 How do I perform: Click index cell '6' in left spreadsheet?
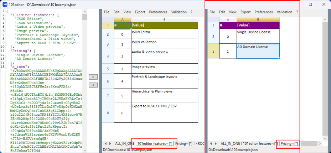click(123, 113)
